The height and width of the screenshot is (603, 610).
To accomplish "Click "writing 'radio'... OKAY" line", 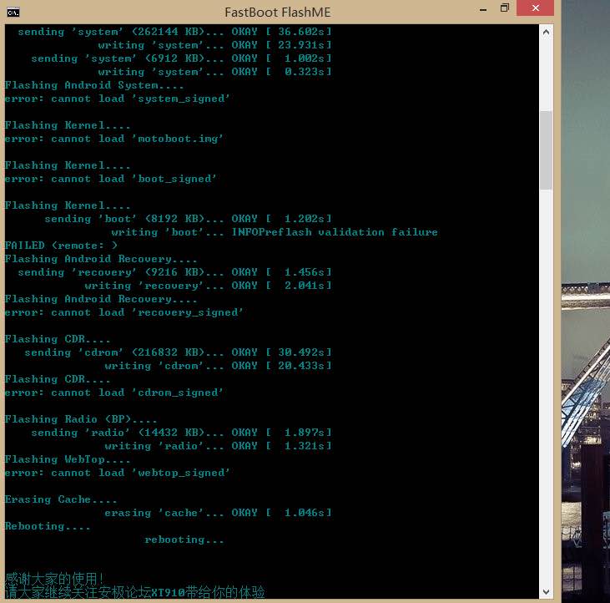I will tap(218, 446).
